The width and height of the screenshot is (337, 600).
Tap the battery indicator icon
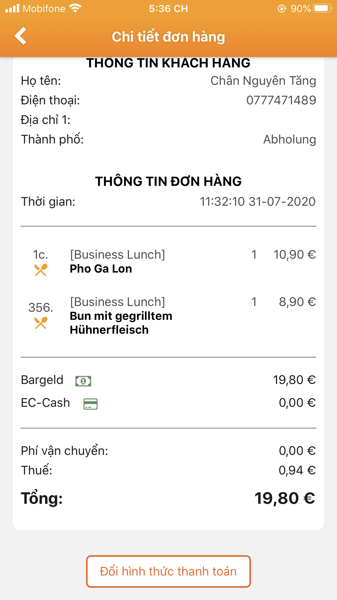322,8
